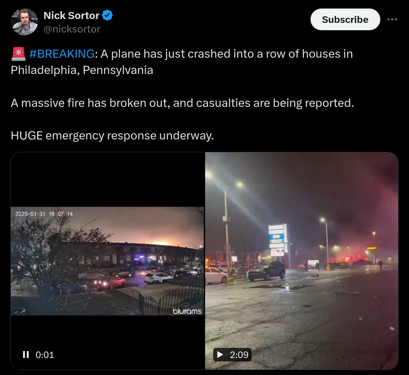Screen dimensions: 409x375
Task: Click the 'HUGE emergency response underway' line
Action: [112, 136]
